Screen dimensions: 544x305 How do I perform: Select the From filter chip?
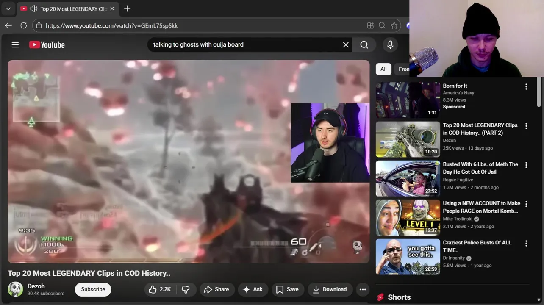402,69
